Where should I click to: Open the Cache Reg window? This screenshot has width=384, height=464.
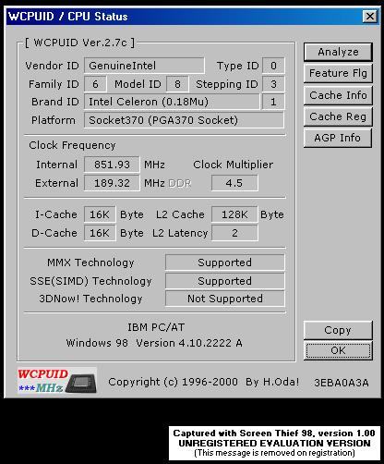(x=338, y=116)
